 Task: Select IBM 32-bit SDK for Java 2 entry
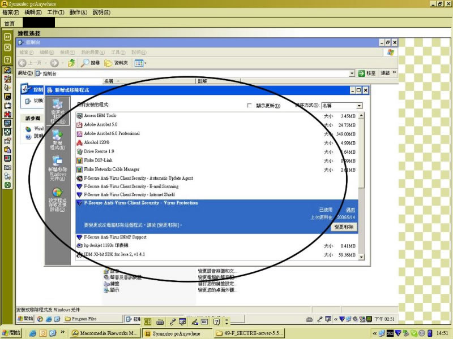tap(217, 255)
